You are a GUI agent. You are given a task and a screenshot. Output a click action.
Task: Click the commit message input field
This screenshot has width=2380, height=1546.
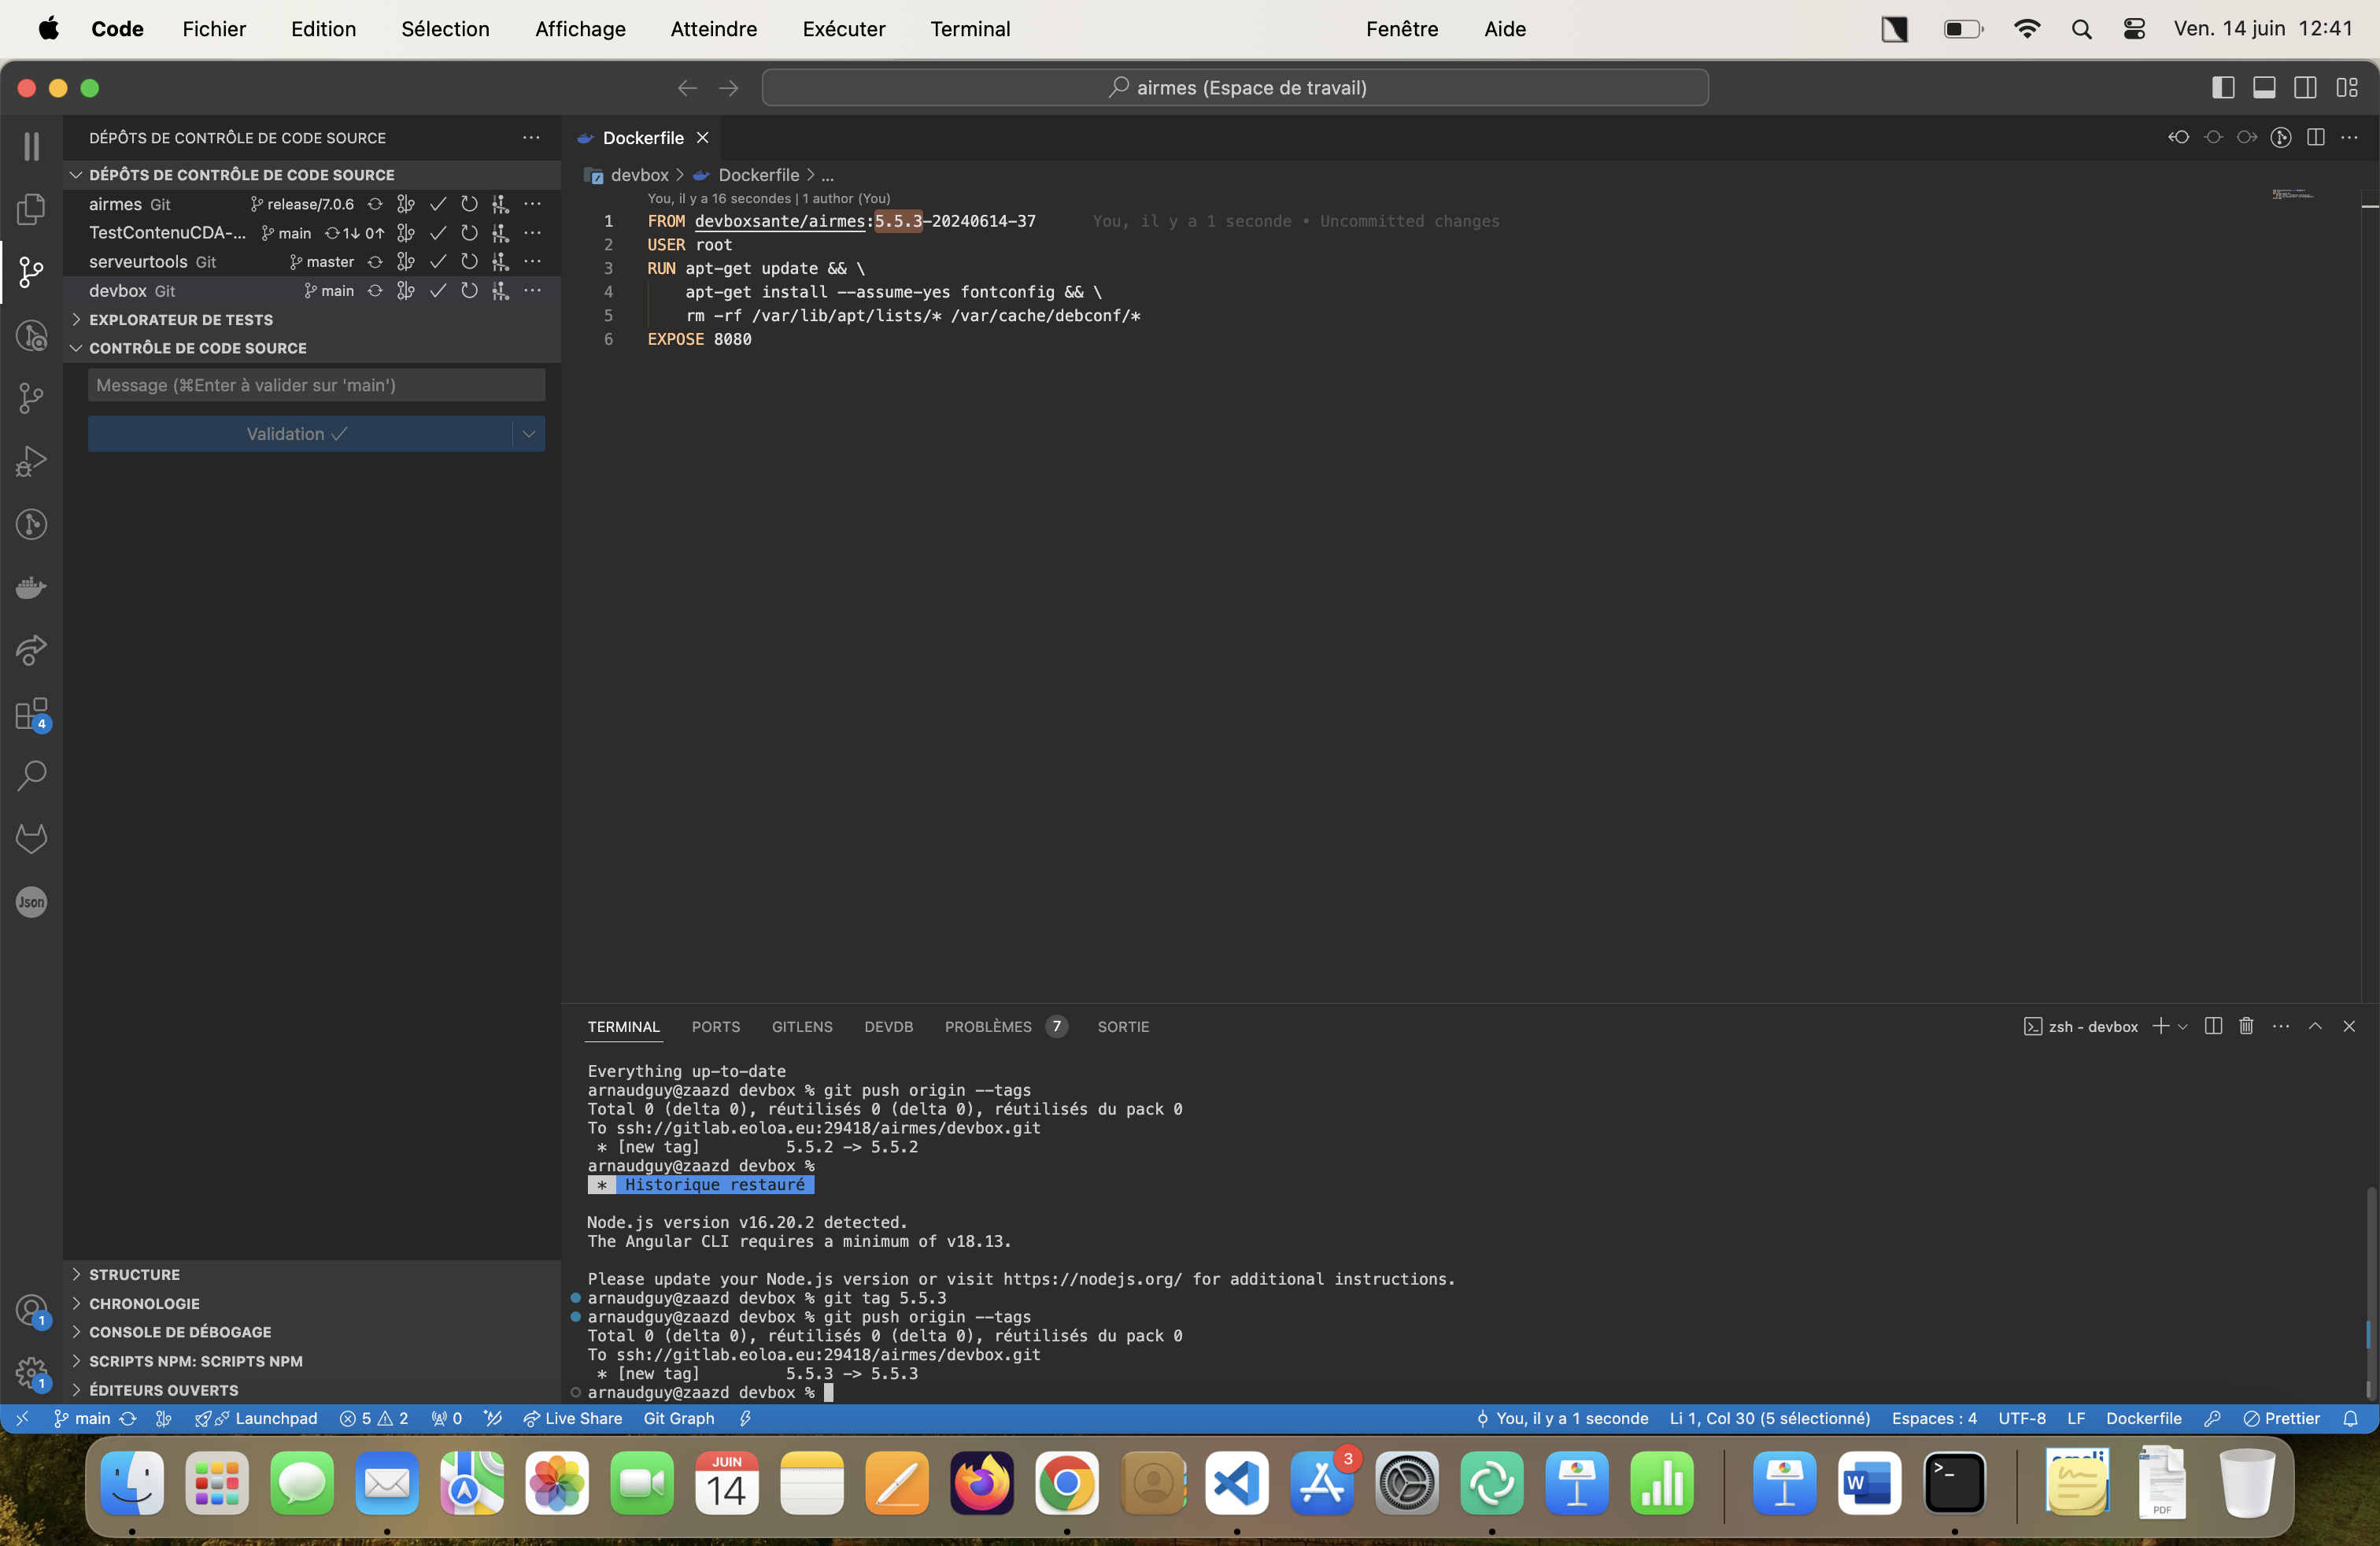pos(316,383)
